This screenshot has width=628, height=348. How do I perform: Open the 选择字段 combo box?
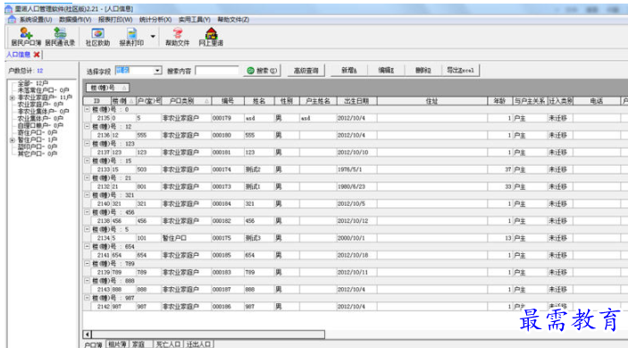click(138, 71)
